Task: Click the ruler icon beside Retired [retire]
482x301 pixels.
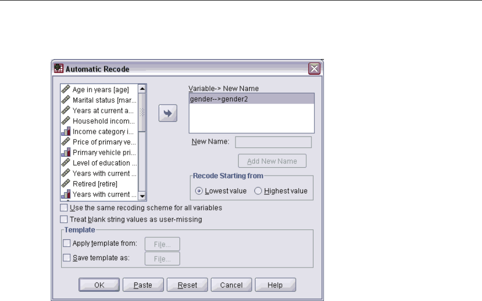Action: pos(65,183)
